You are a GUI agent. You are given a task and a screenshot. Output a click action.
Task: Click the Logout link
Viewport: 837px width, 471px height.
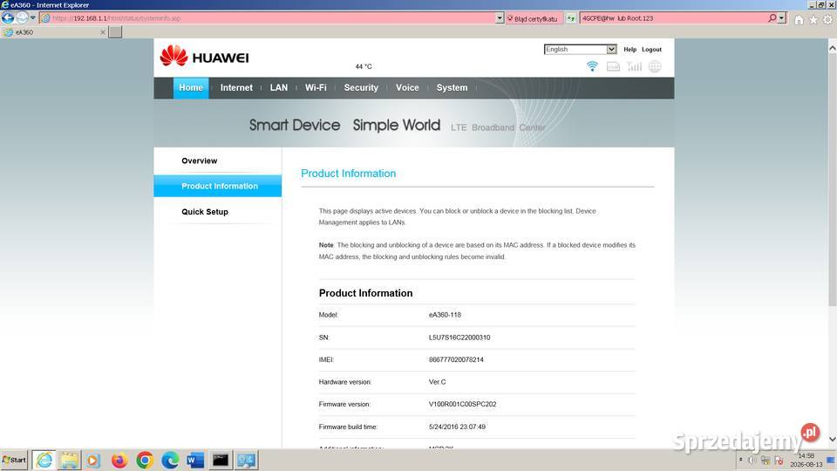pos(651,49)
